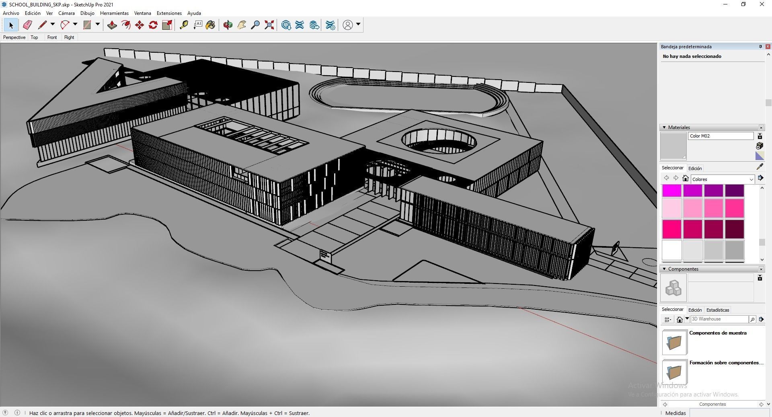Open 3D Warehouse from toolbar
772x417 pixels.
click(286, 25)
